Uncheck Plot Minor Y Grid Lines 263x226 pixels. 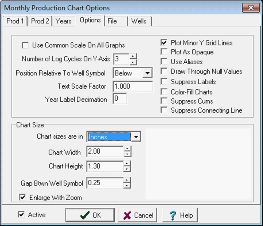(164, 43)
